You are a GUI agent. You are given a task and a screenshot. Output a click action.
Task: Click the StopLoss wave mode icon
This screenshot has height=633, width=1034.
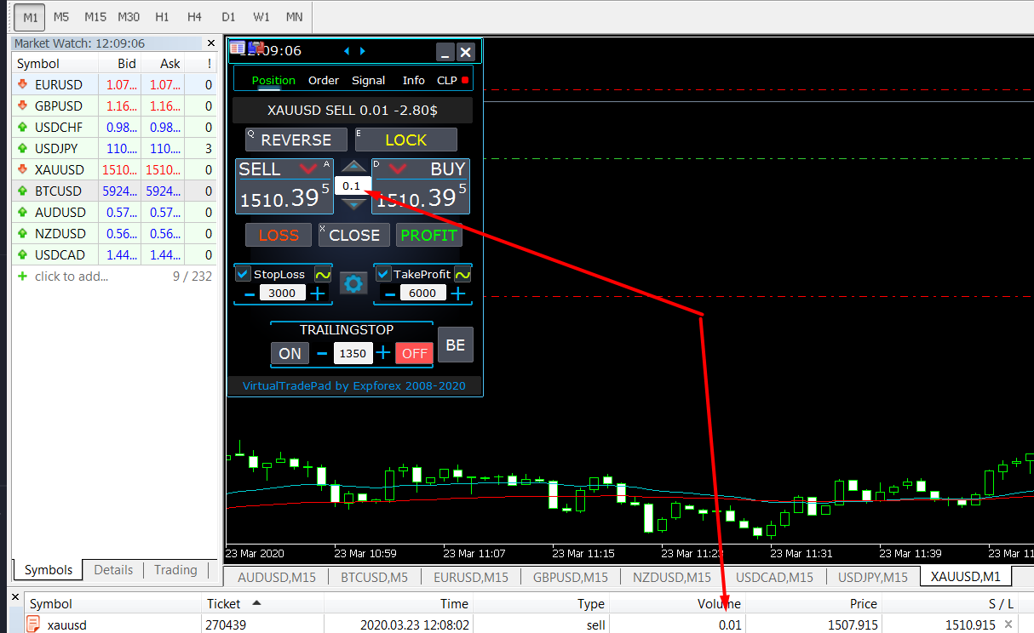click(x=323, y=274)
